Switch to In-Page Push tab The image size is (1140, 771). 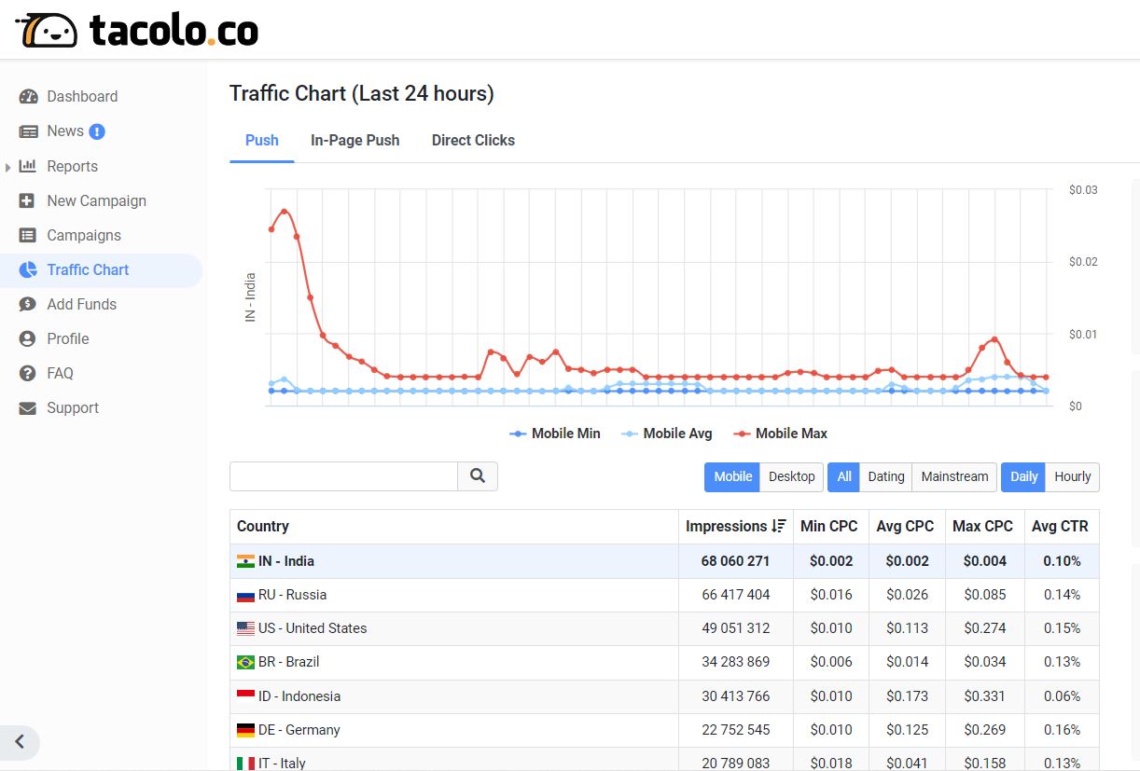coord(355,141)
